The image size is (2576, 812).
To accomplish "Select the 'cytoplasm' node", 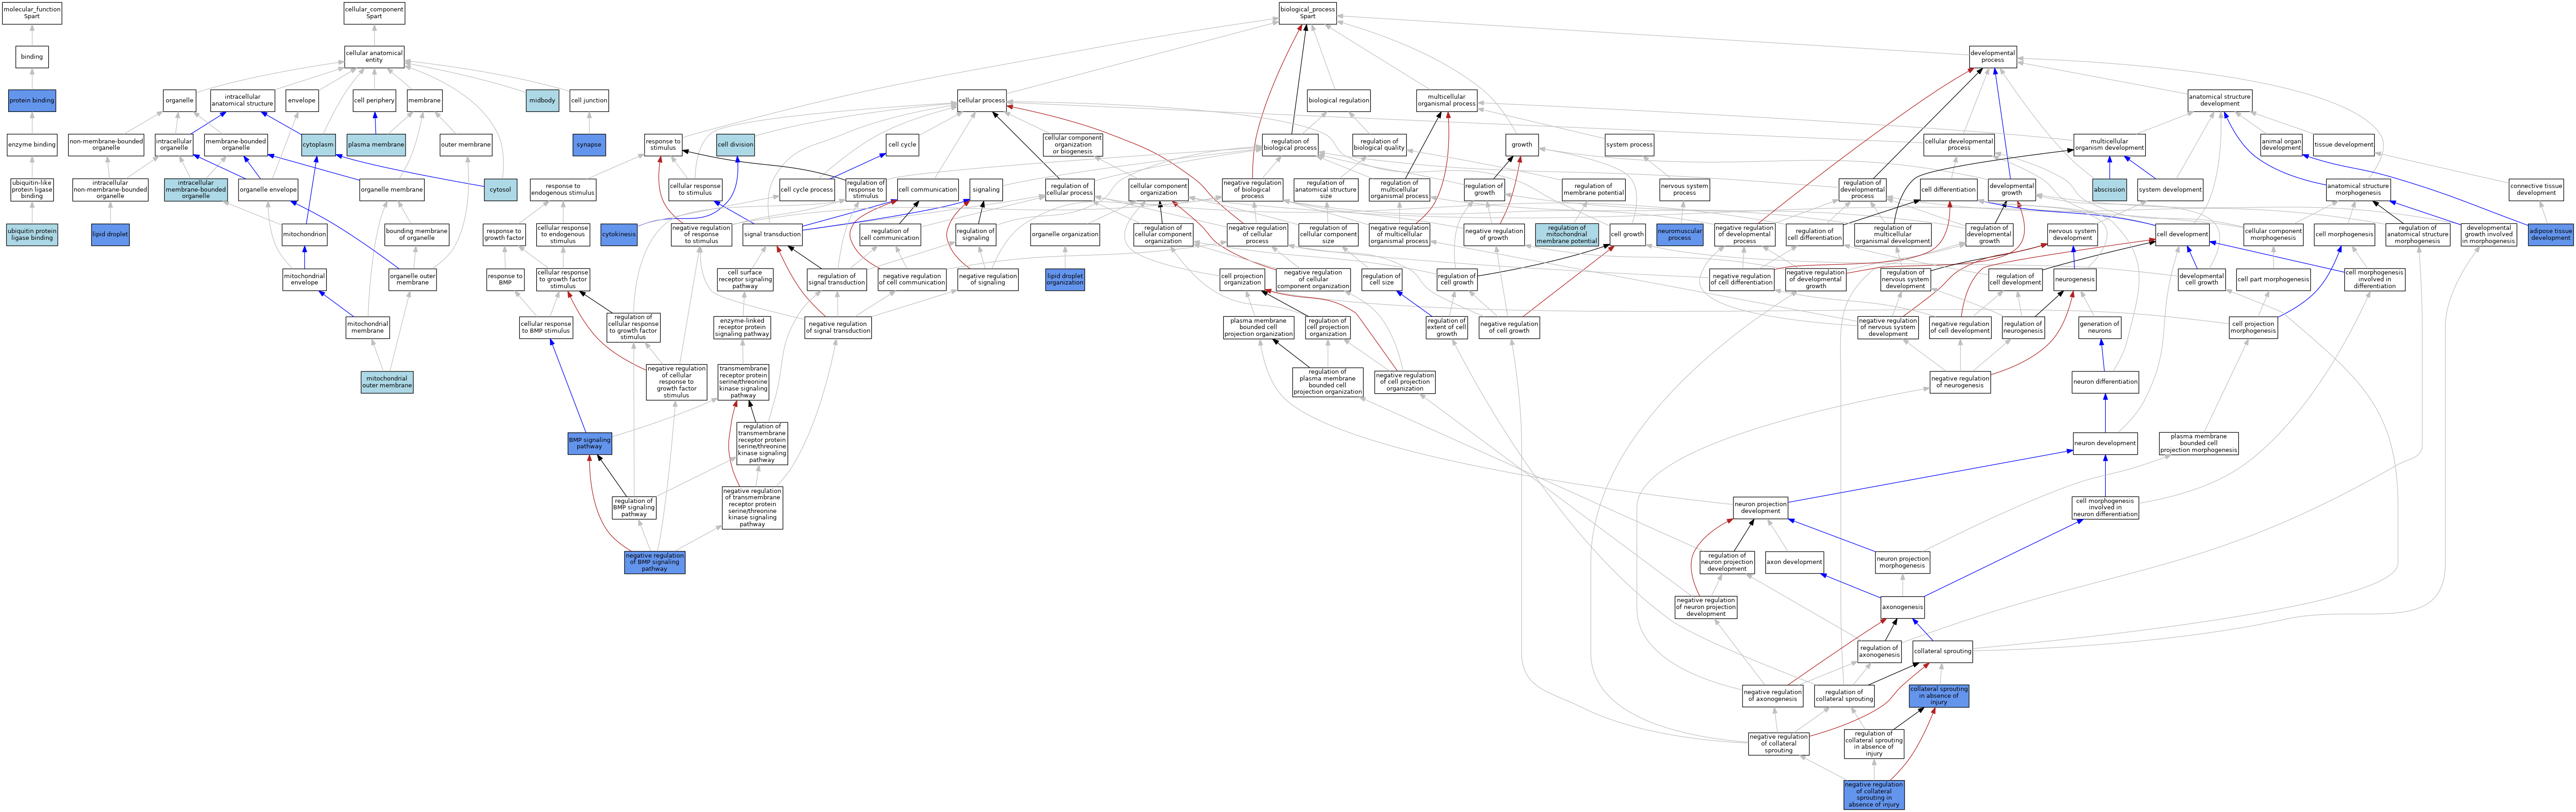I will pos(318,145).
